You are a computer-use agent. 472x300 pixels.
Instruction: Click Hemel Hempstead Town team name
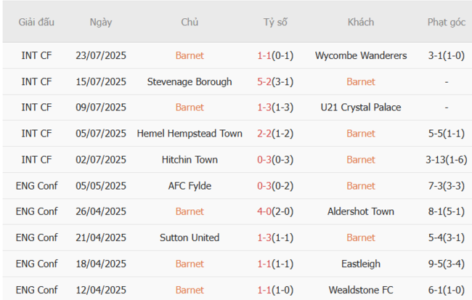click(x=190, y=134)
